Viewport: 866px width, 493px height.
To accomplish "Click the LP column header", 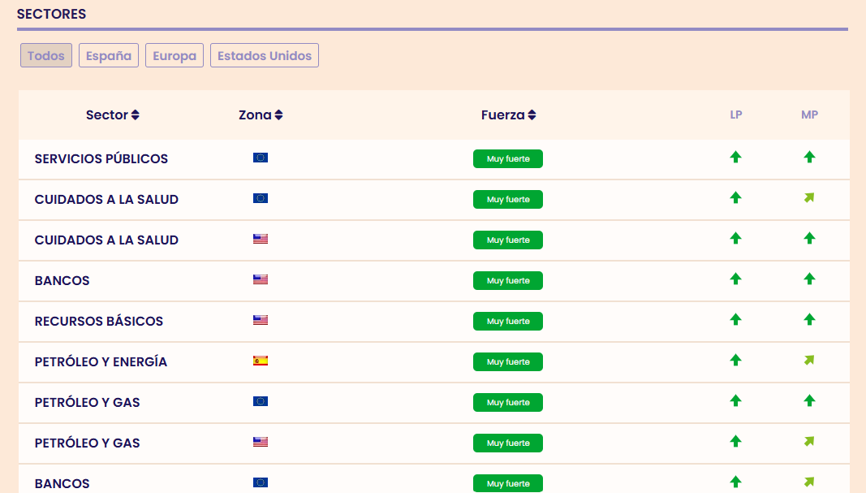I will point(736,115).
